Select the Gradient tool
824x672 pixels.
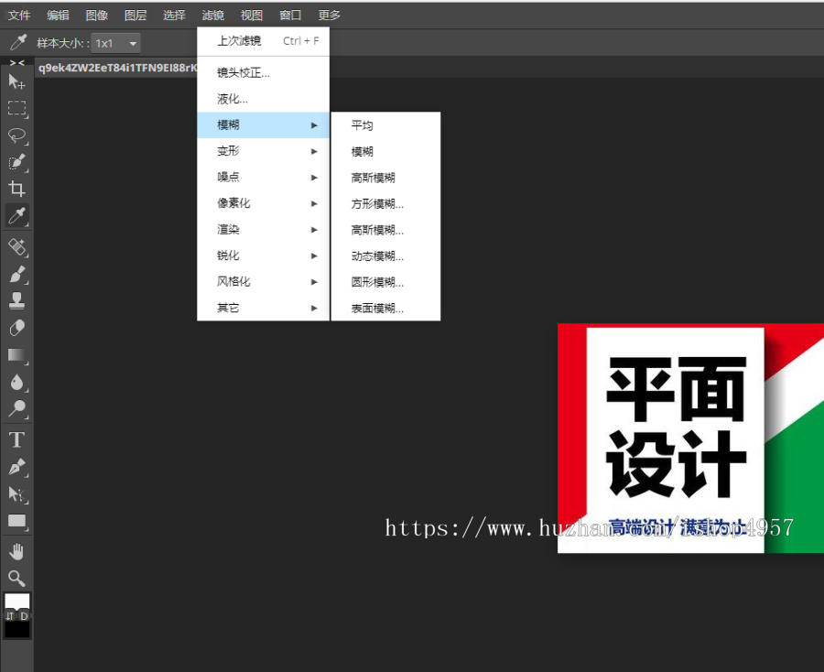point(16,355)
